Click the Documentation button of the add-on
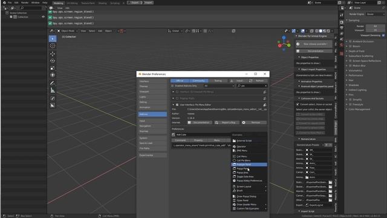The height and width of the screenshot is (218, 387). pos(199,122)
